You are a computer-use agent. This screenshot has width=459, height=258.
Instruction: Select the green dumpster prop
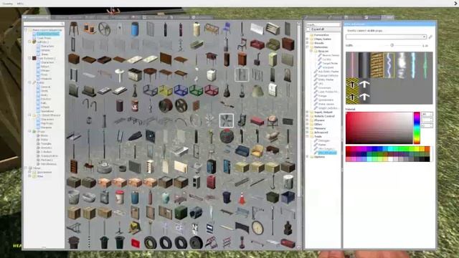tap(273, 198)
